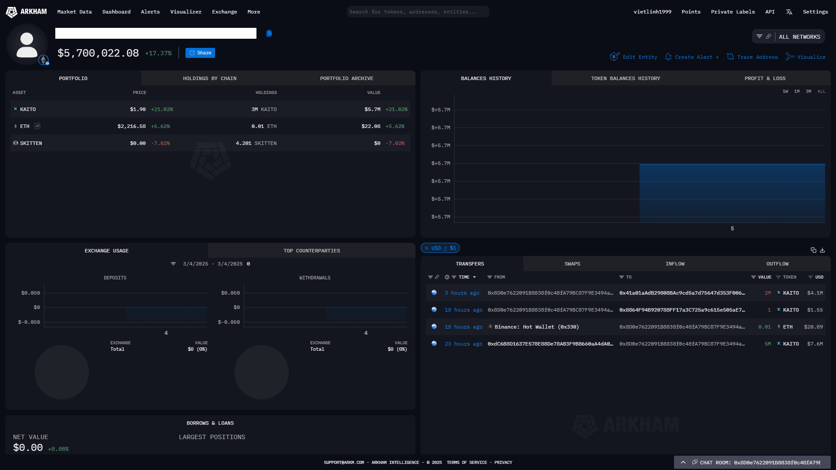Open Private Labels in the header
Viewport: 836px width, 470px height.
(733, 12)
